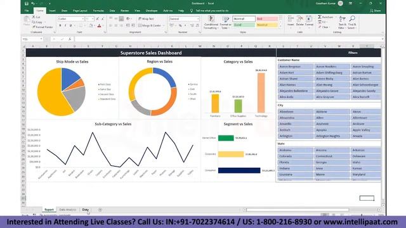Toggle Italic formatting
The width and height of the screenshot is (406, 228).
click(65, 25)
